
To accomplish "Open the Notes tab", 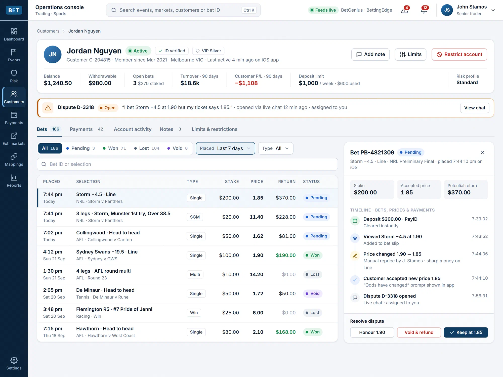I will point(170,129).
